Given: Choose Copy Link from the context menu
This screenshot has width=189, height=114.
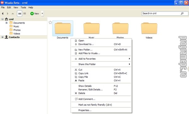Looking at the screenshot, I should pyautogui.click(x=101, y=73).
